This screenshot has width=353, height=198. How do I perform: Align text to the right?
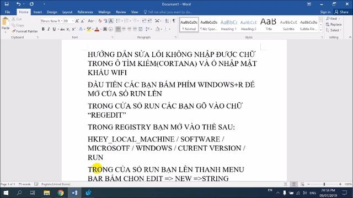pyautogui.click(x=129, y=29)
